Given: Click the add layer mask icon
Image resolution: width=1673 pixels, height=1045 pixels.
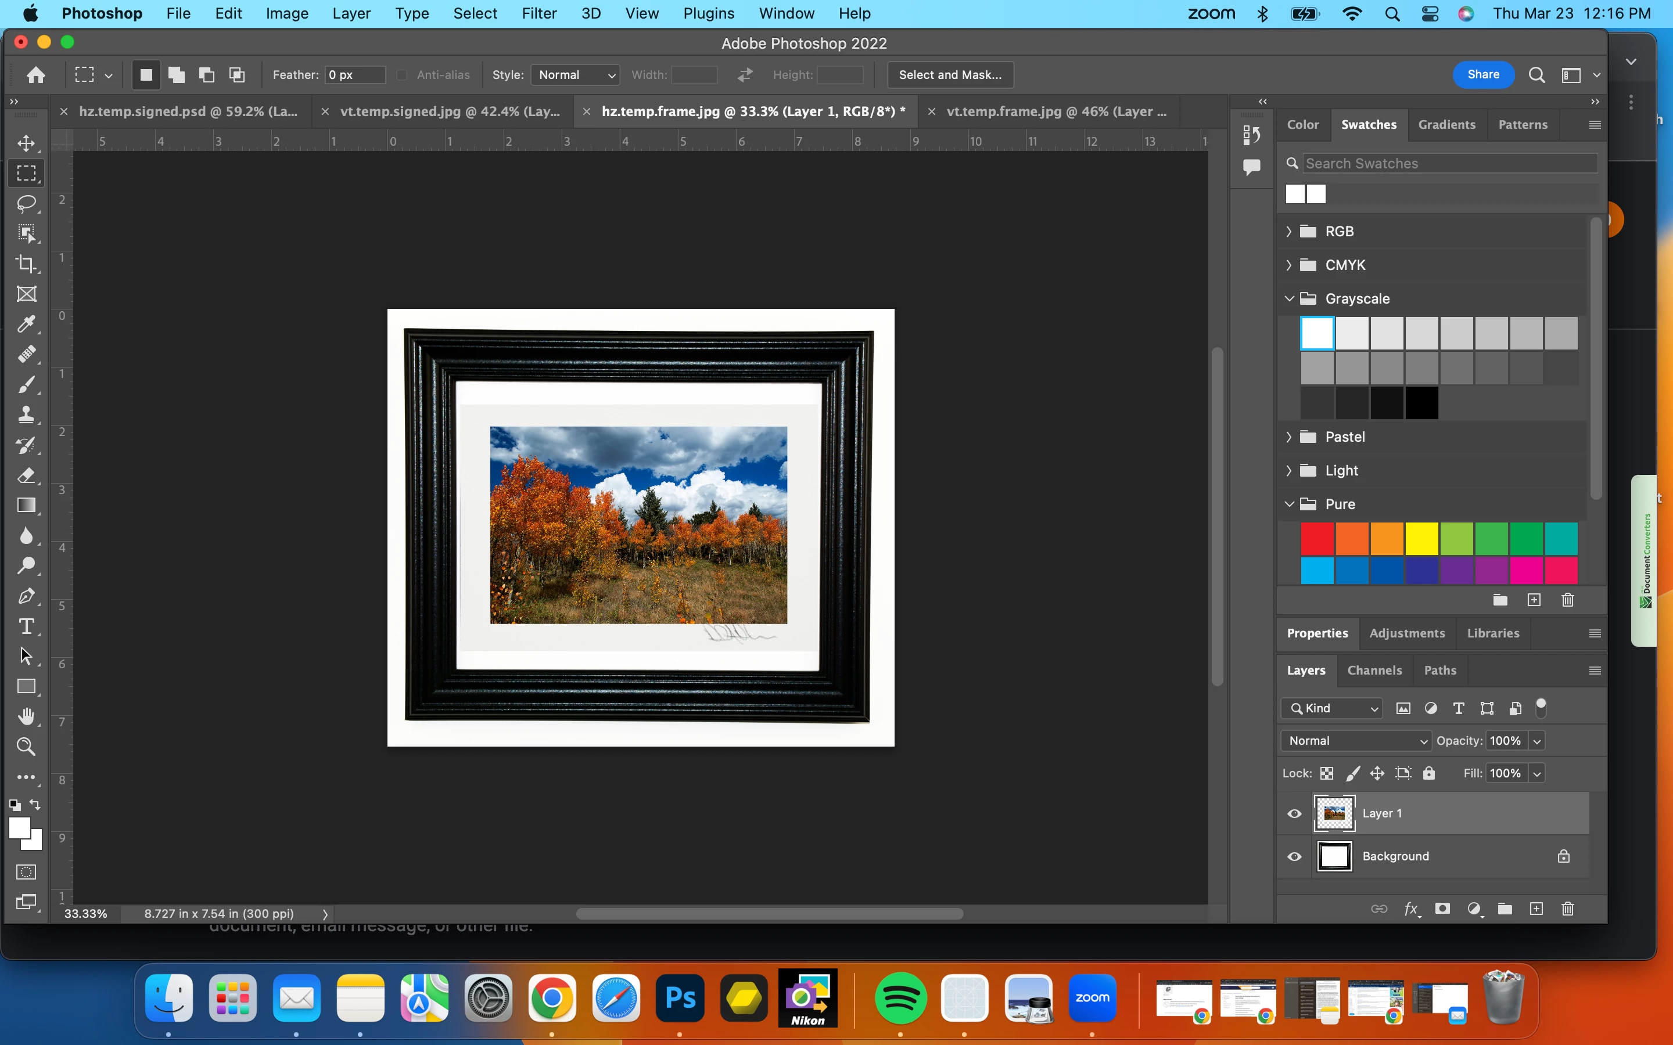Looking at the screenshot, I should (1442, 909).
